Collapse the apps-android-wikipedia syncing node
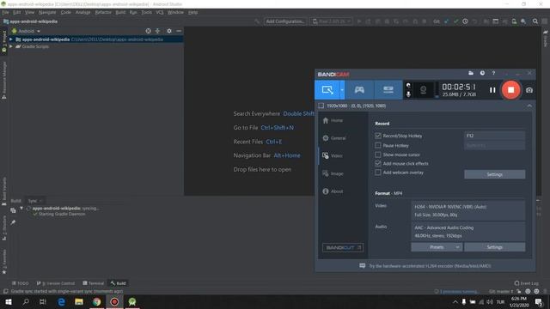Image resolution: width=550 pixels, height=309 pixels. tap(21, 208)
